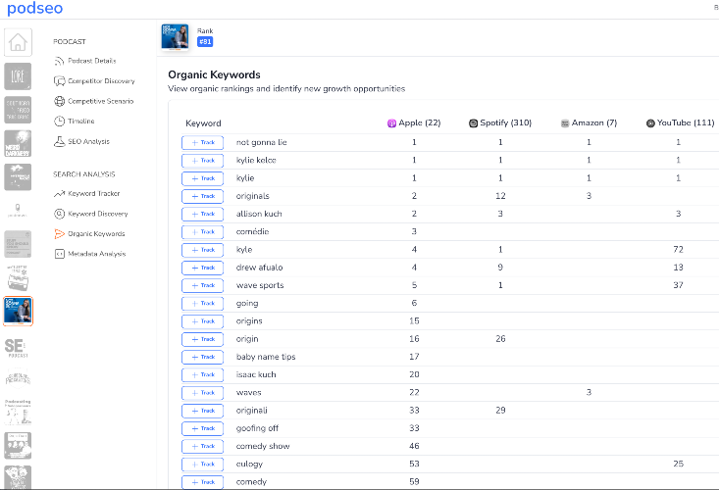Select the highlighted Not Gonna Lie sidebar thumbnail

(18, 311)
